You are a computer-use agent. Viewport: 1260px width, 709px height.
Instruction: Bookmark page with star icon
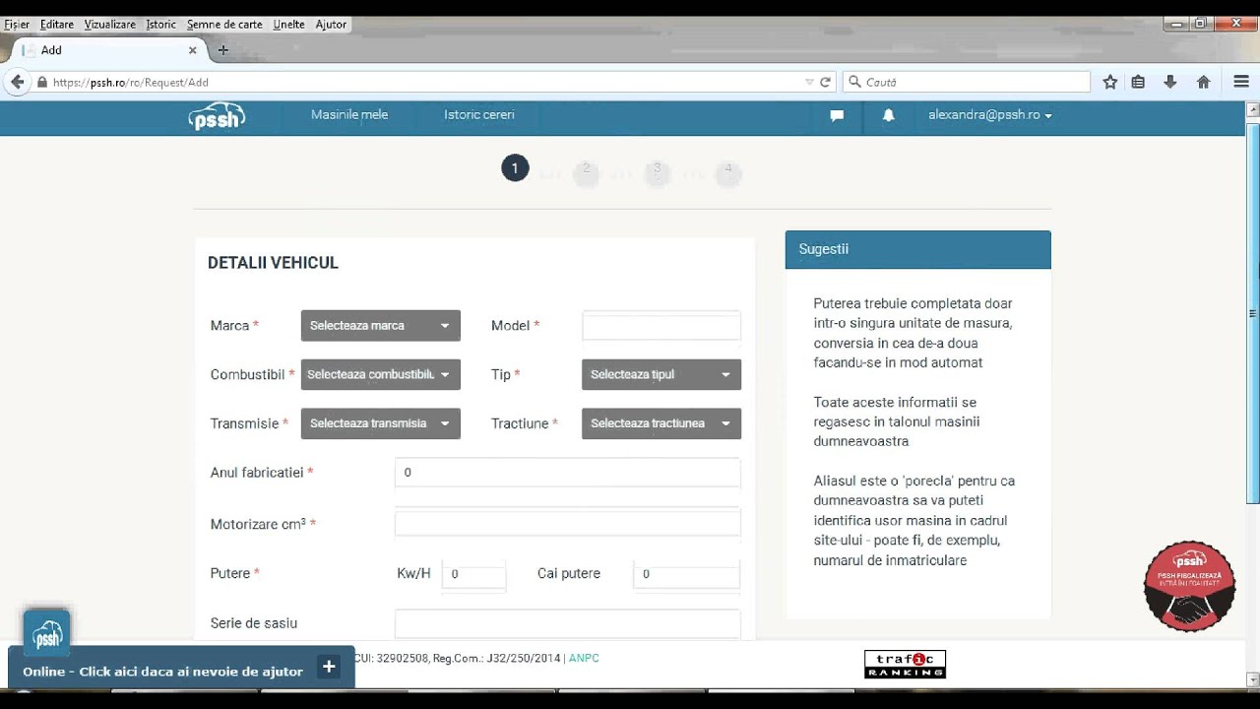1110,82
